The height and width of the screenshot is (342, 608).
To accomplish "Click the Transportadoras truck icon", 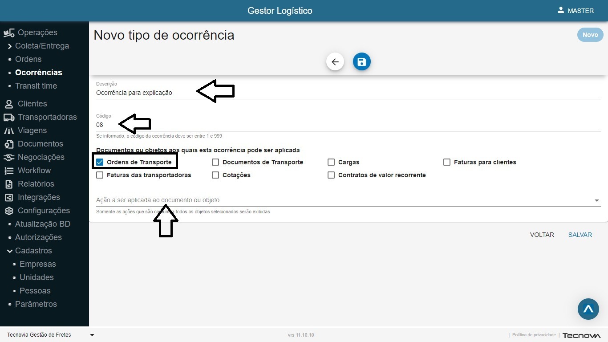I will click(x=8, y=117).
